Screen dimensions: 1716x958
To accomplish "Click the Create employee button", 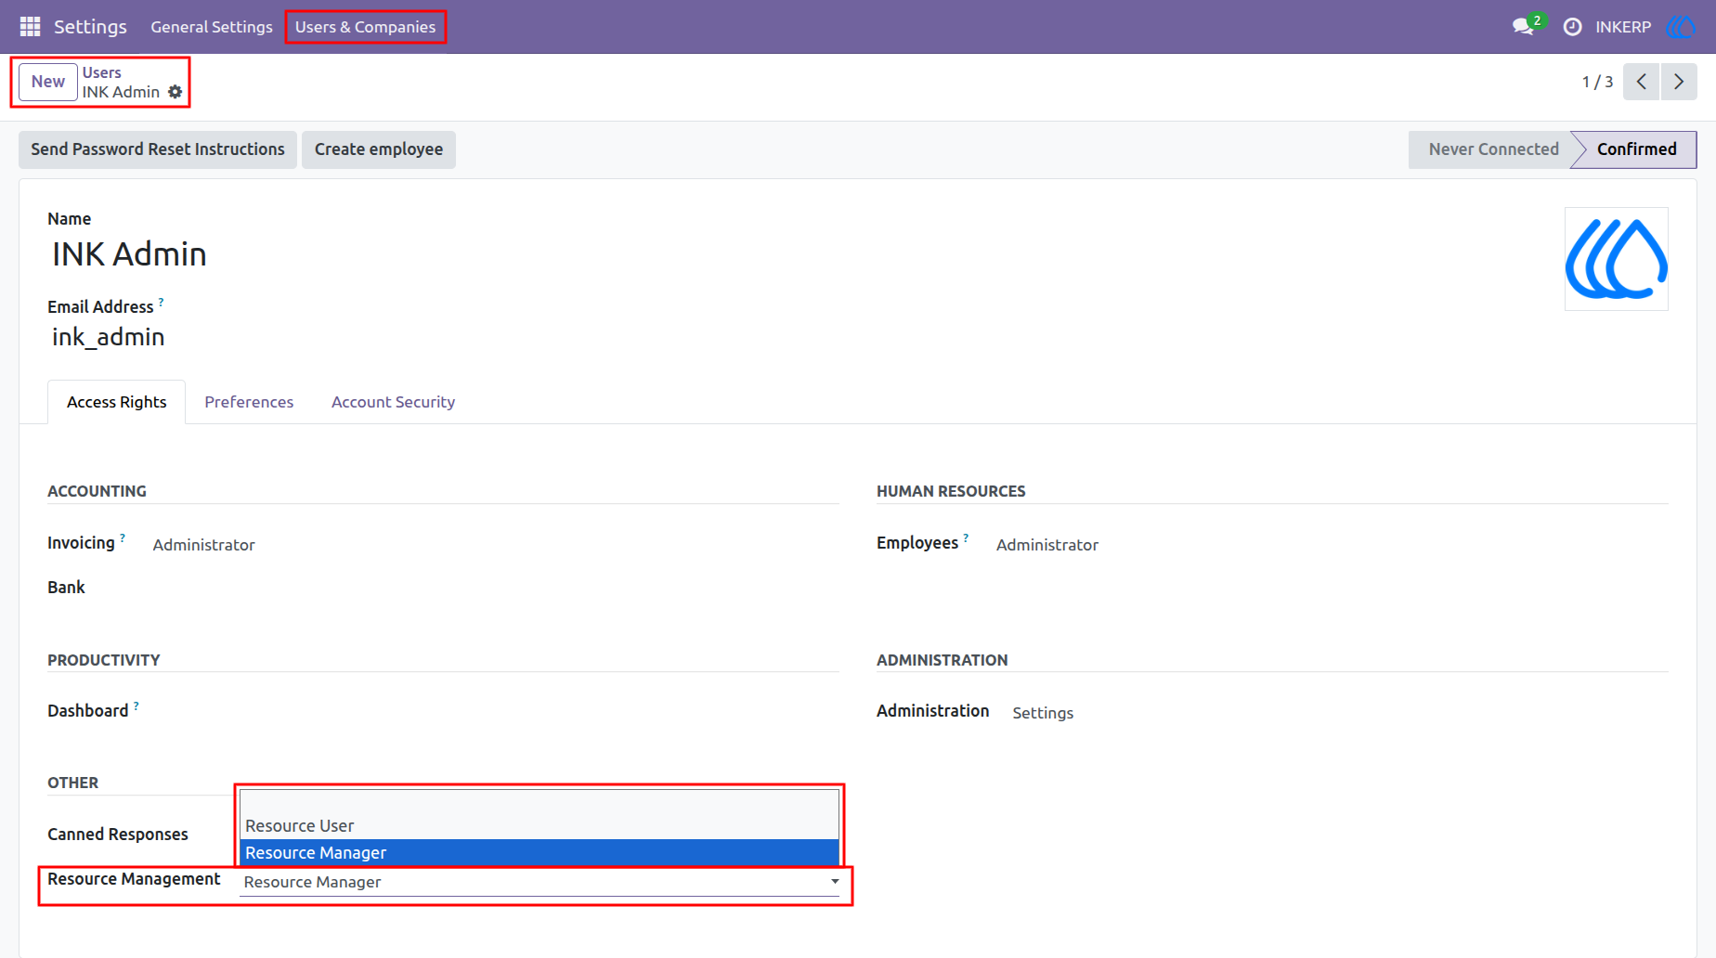I will point(379,149).
